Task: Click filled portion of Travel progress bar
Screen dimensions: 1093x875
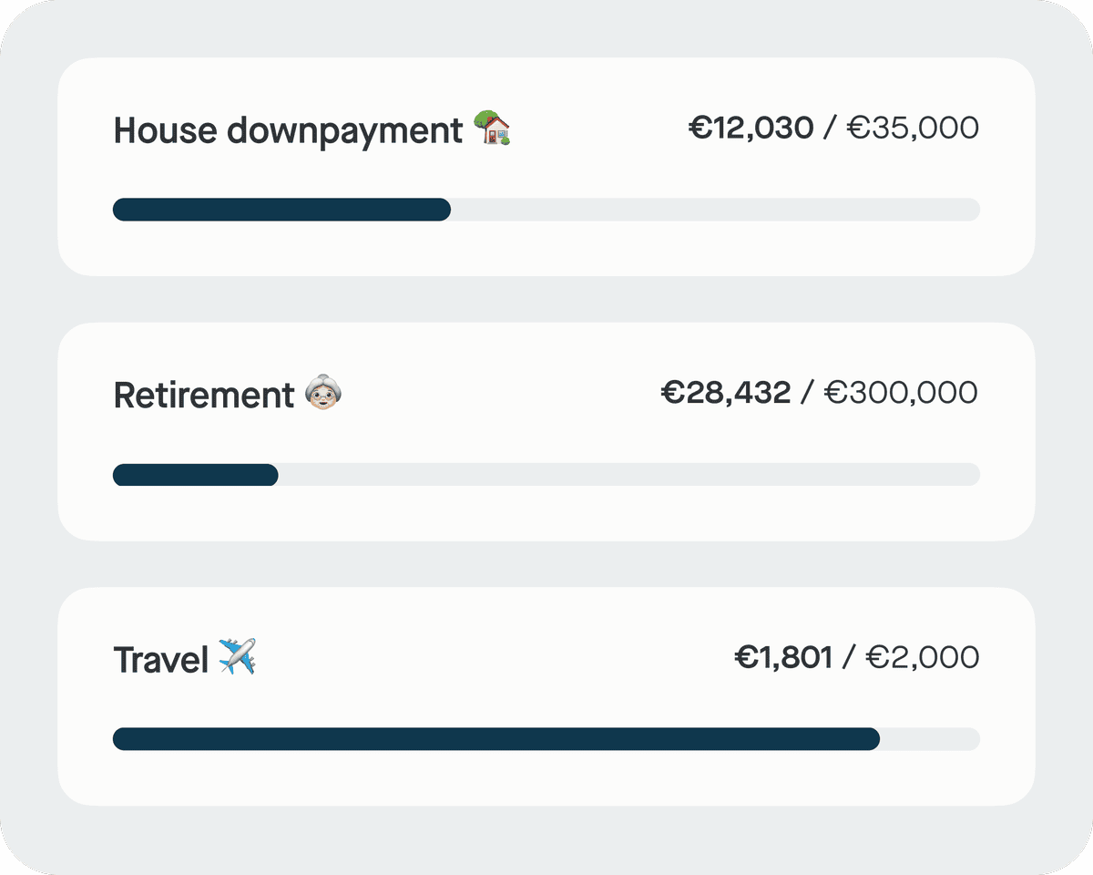Action: click(496, 739)
